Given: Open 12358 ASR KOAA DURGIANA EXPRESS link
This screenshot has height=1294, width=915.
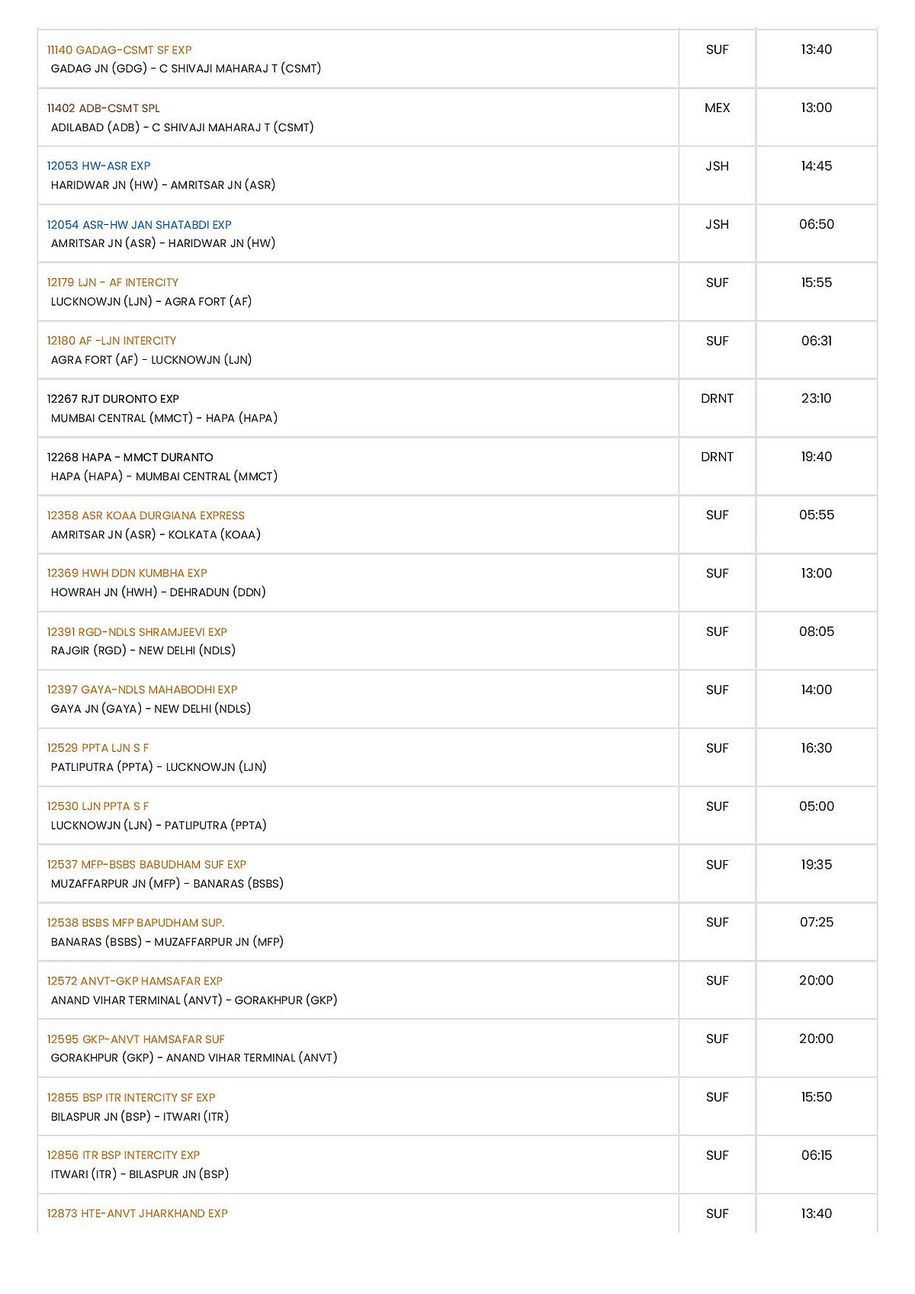Looking at the screenshot, I should (146, 515).
